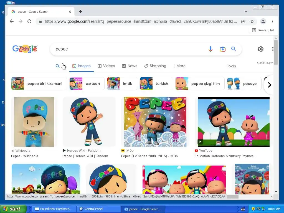Viewport: 284px width, 213px height.
Task: Open Google quick settings gear
Action: (x=260, y=49)
